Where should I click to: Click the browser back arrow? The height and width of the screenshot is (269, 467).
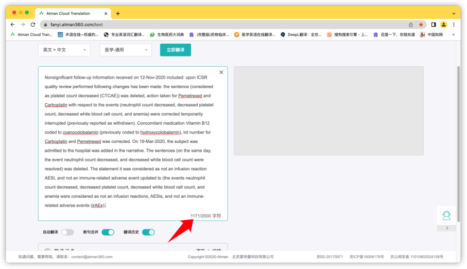(12, 25)
